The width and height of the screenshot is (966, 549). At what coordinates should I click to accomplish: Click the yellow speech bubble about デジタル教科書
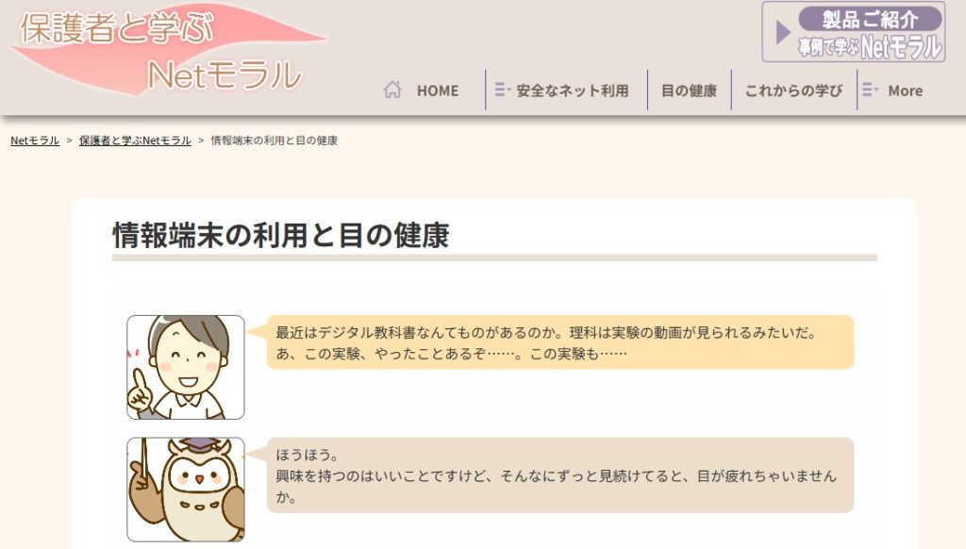(560, 342)
